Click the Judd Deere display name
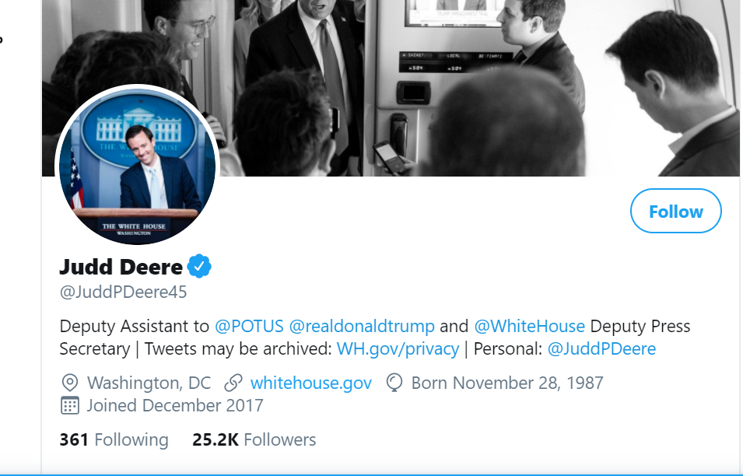 (121, 268)
